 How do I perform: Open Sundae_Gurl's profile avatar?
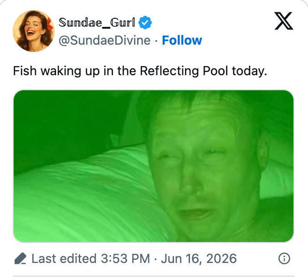(x=34, y=31)
